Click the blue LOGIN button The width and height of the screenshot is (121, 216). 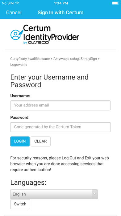(20, 141)
